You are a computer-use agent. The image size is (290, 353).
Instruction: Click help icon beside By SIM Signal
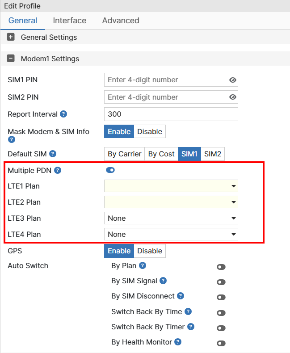tap(163, 281)
